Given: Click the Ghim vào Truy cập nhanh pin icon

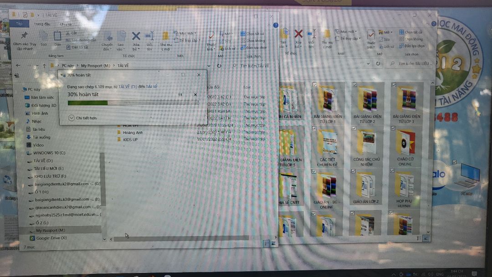Looking at the screenshot, I should (x=24, y=36).
